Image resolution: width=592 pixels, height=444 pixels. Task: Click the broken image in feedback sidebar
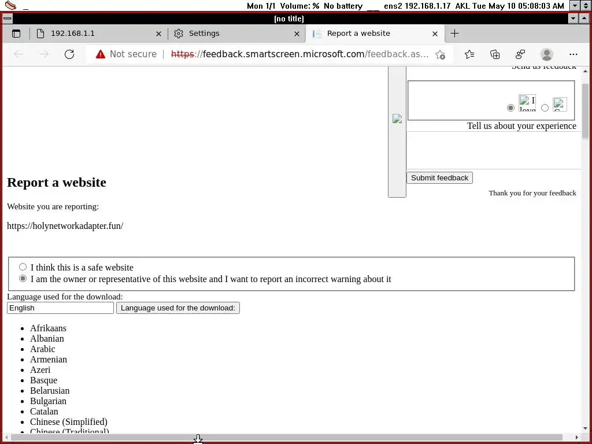click(397, 119)
